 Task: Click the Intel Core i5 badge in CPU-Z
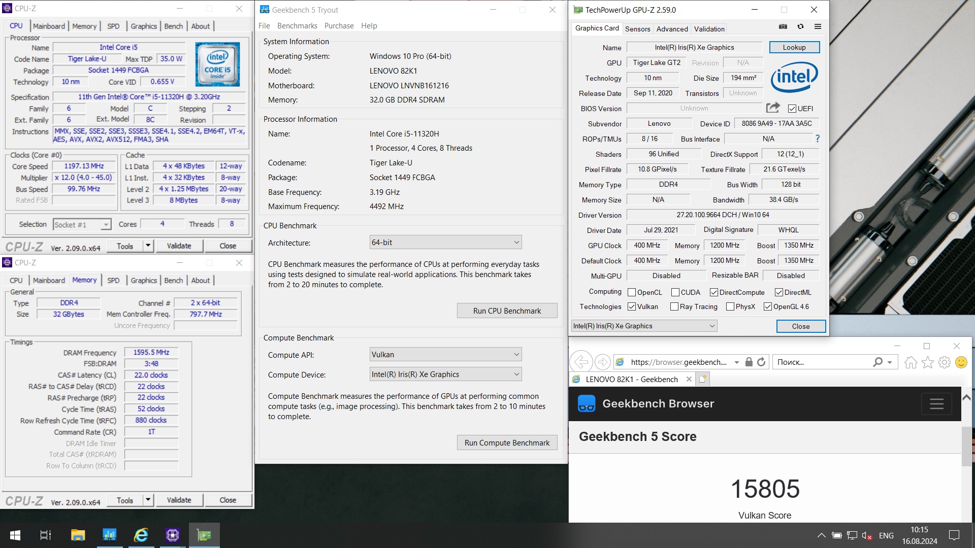tap(217, 64)
